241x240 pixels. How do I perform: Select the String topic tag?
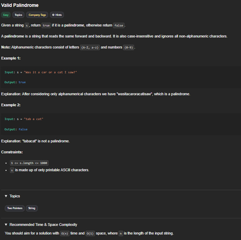(x=32, y=208)
